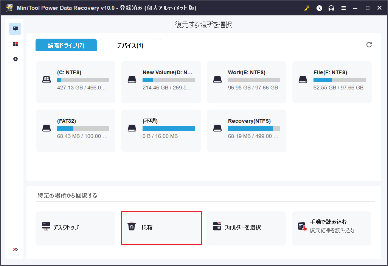
Task: Select the FAT32 partition card
Action: pyautogui.click(x=76, y=130)
